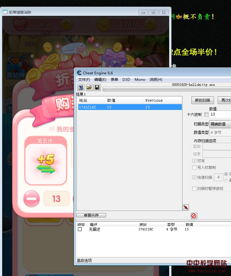Click the Cheat Engine logo in title bar
This screenshot has width=231, height=276.
[x=79, y=73]
